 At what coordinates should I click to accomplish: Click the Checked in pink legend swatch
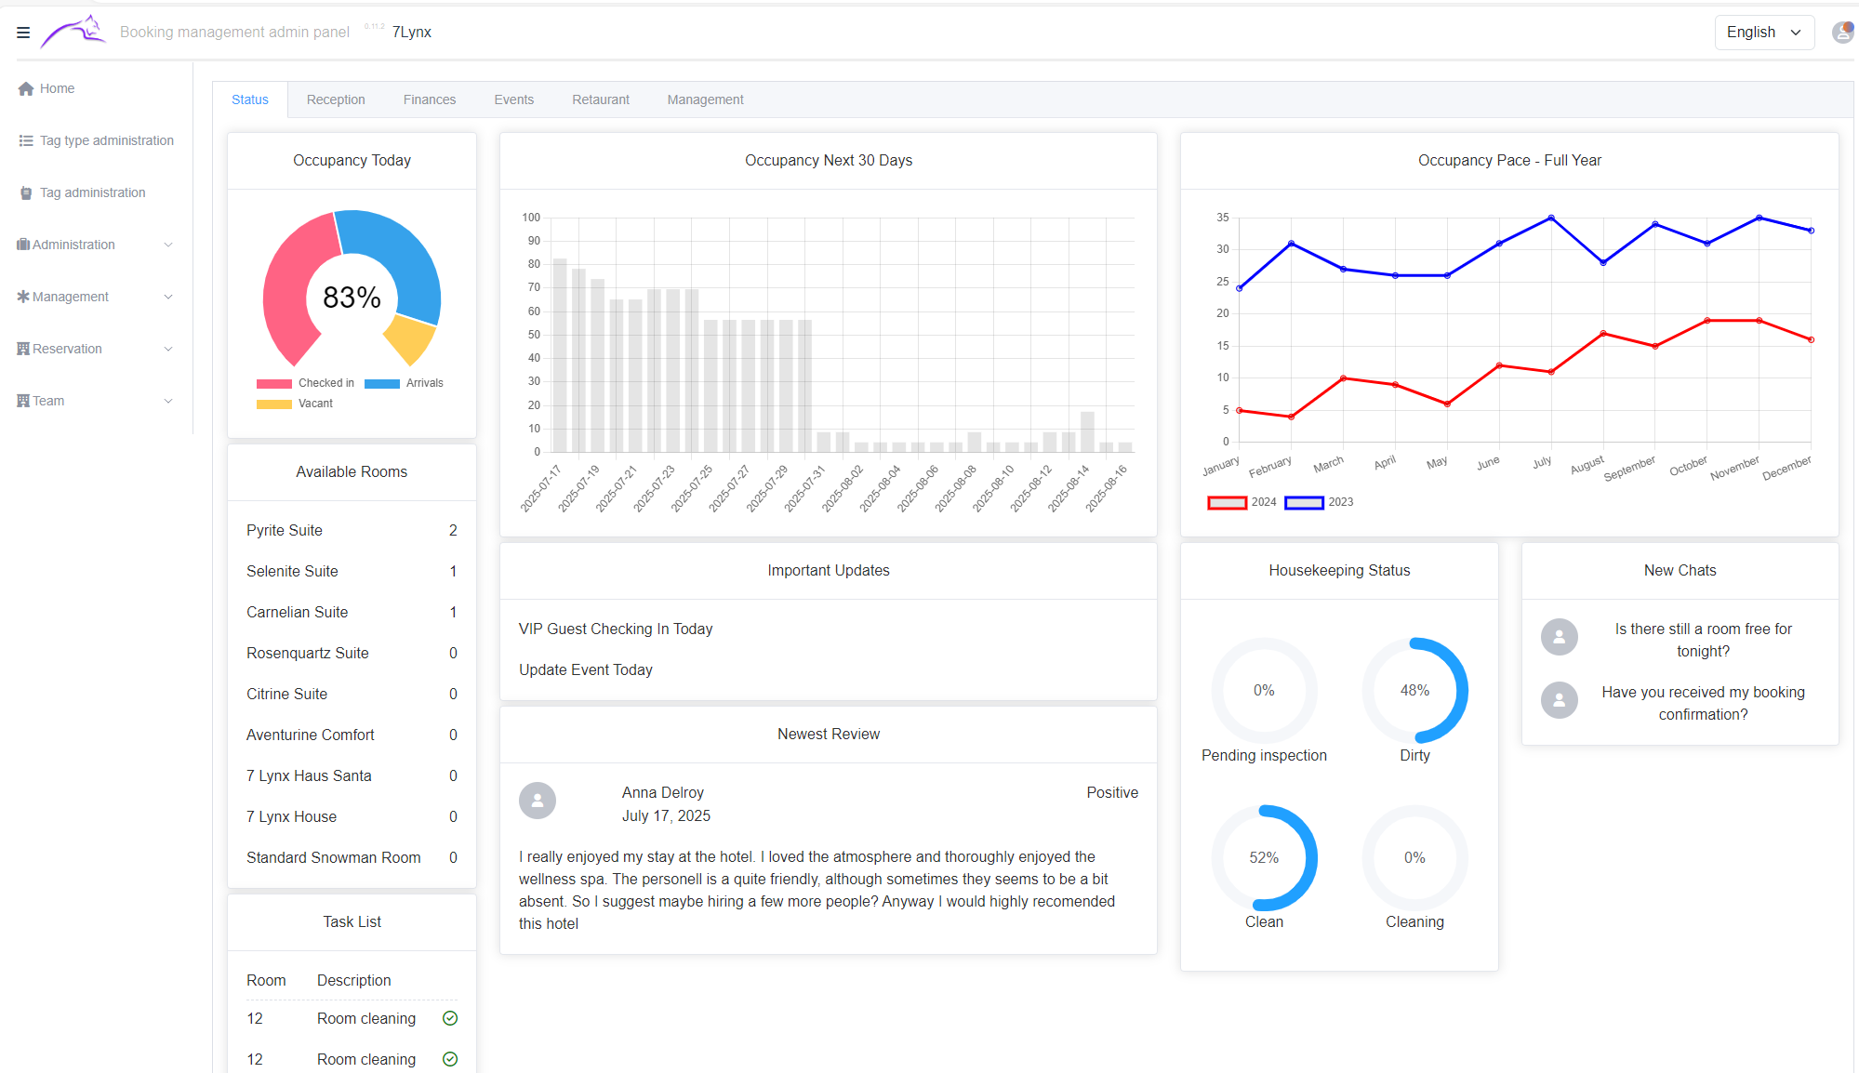click(x=274, y=384)
